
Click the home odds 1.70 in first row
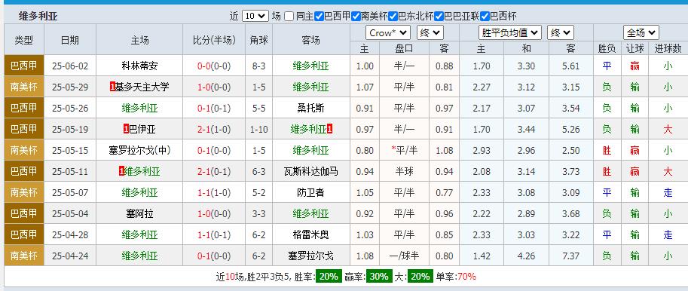click(x=482, y=66)
